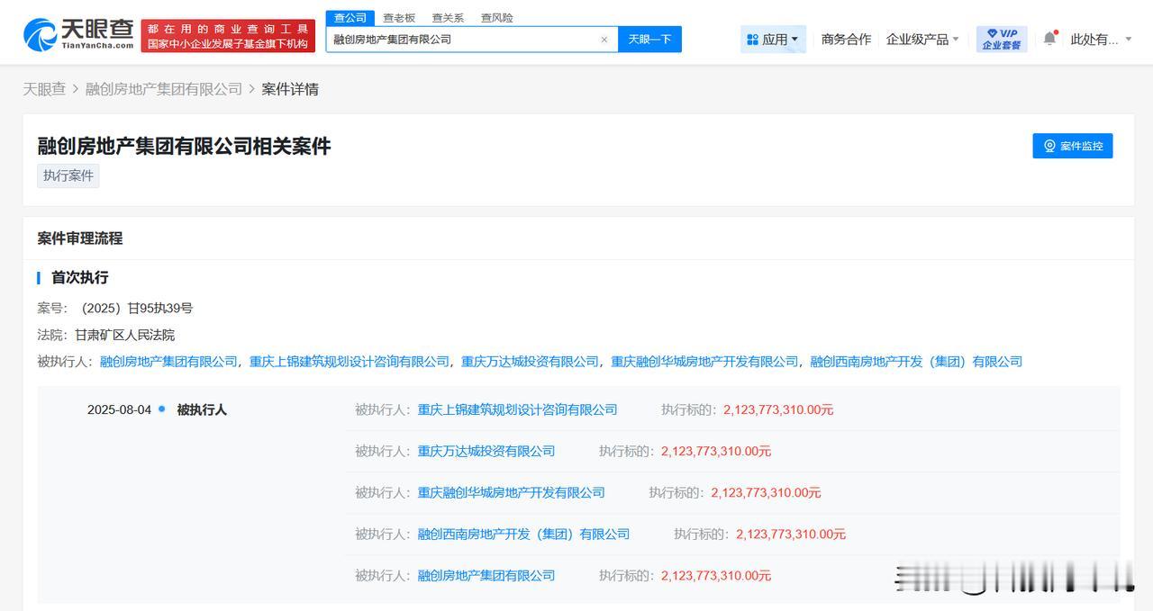This screenshot has height=611, width=1153.
Task: Open 重庆万达城投资有限公司 in the summary line
Action: click(530, 362)
